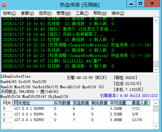Image resolution: width=162 pixels, height=132 pixels.
Task: Click the 19:56:53 在线数 22 log line
Action: tap(58, 66)
